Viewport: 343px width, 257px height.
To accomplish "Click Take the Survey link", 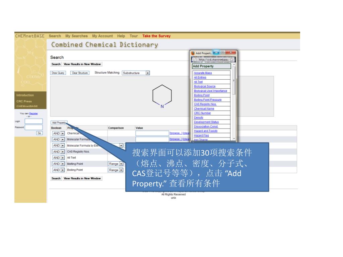I will 156,36.
